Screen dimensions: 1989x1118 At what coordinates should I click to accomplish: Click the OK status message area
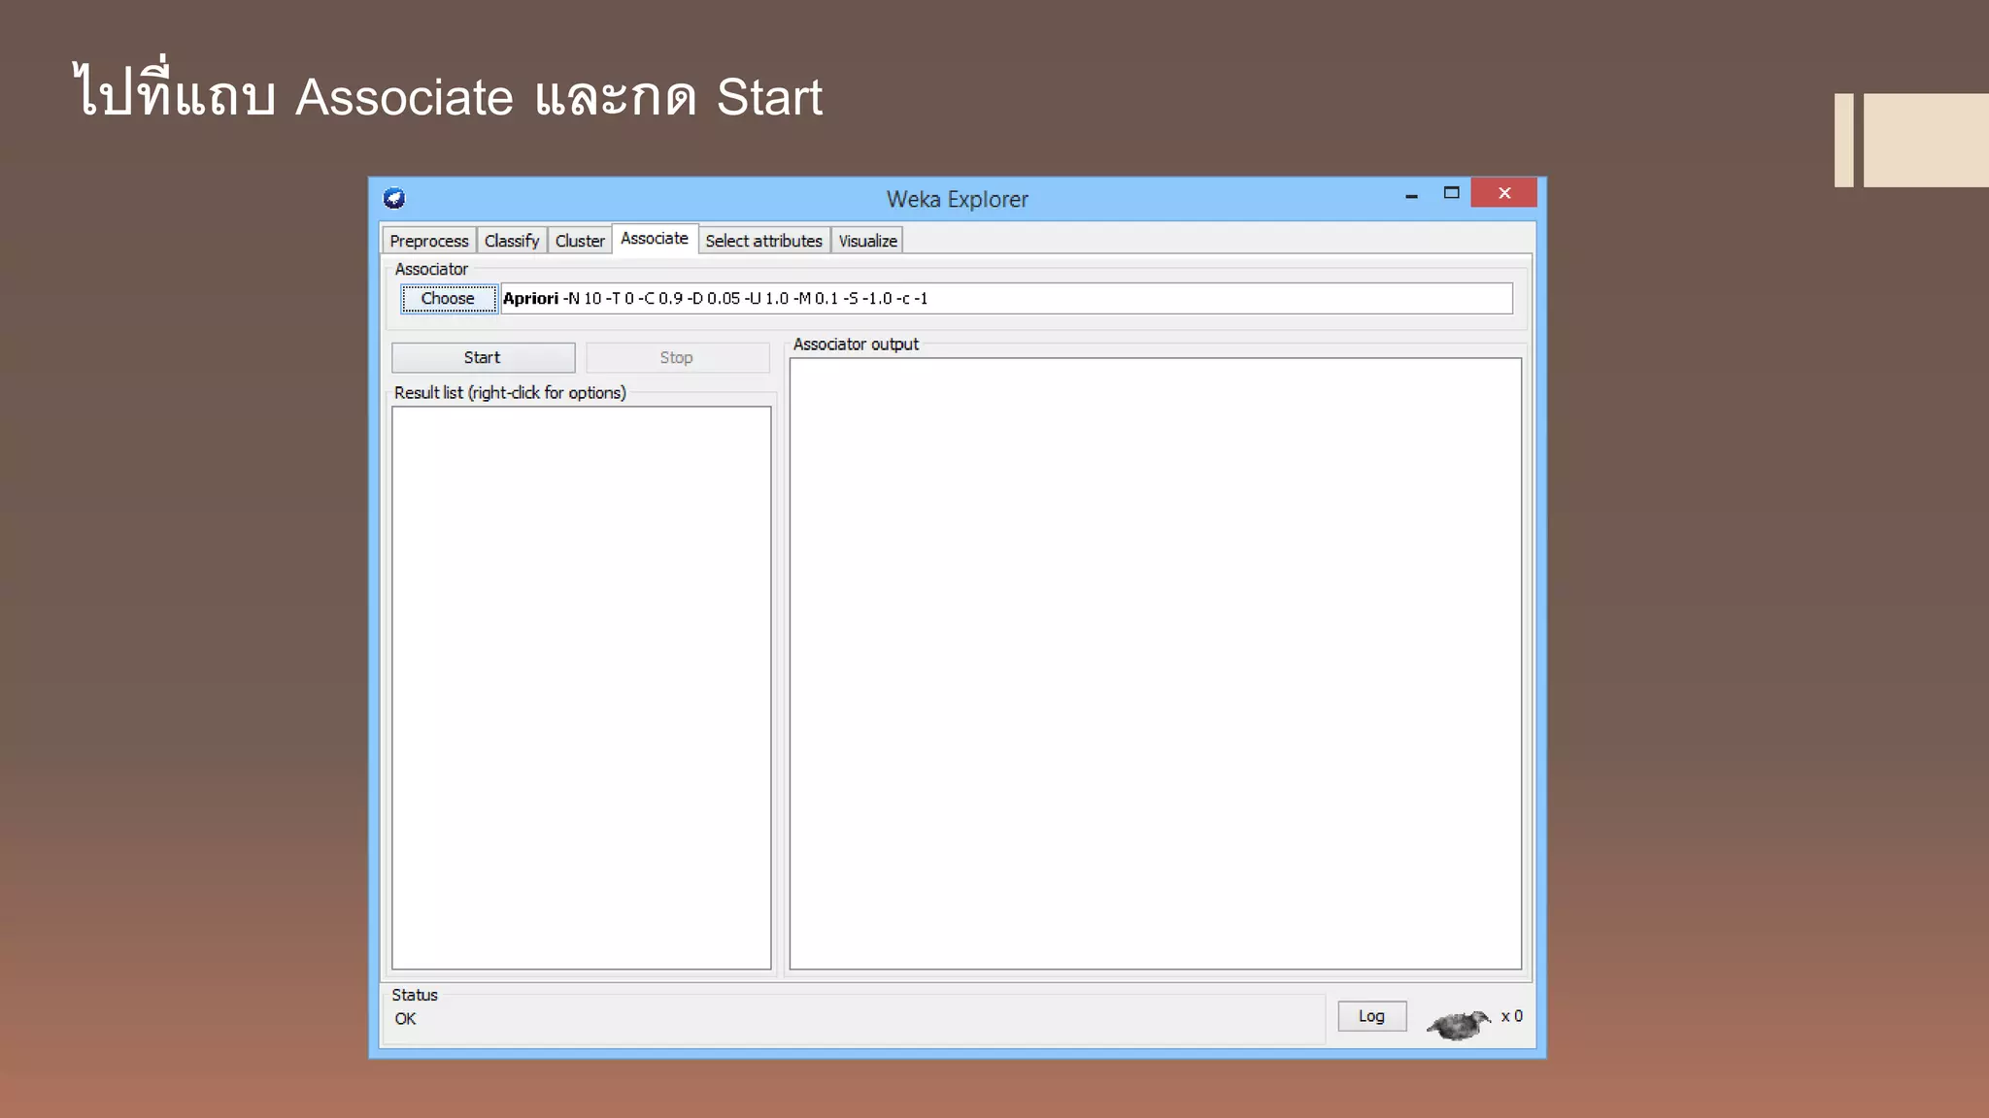point(406,1019)
